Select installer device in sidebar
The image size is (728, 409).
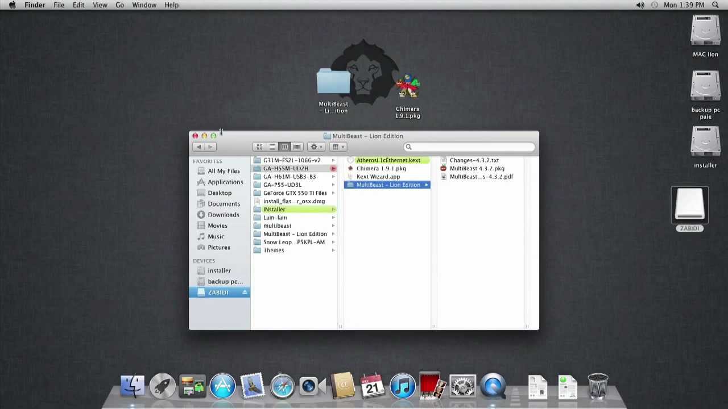(x=220, y=270)
